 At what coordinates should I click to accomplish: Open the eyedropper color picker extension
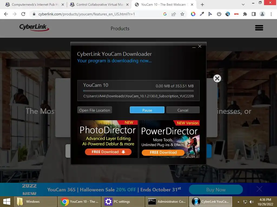click(202, 14)
